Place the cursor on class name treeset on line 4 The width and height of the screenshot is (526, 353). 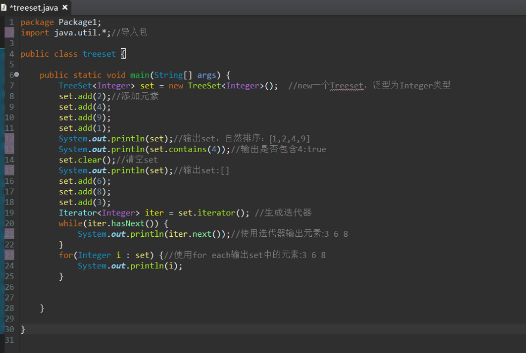click(x=99, y=54)
